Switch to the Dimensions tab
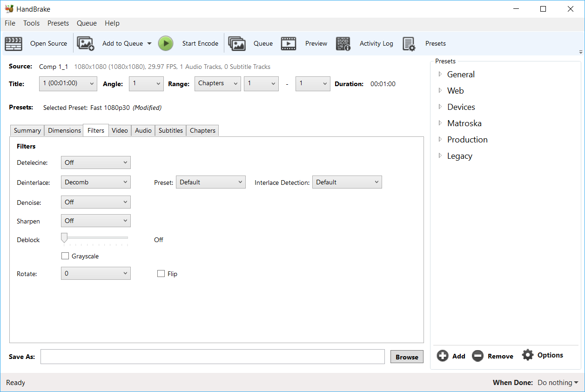 click(64, 131)
